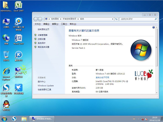The height and width of the screenshot is (122, 163).
Task: Click the Windows 7 旗舰版 edition text
Action: point(80,40)
